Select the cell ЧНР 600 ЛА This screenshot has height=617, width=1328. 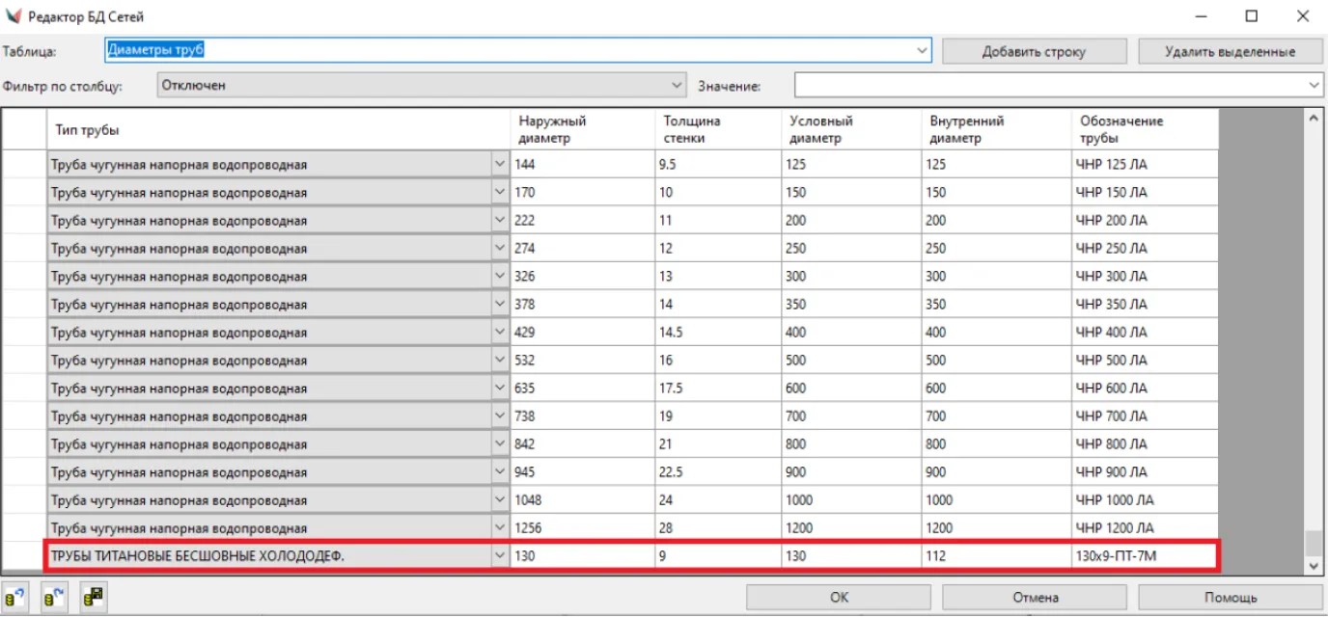(1146, 388)
